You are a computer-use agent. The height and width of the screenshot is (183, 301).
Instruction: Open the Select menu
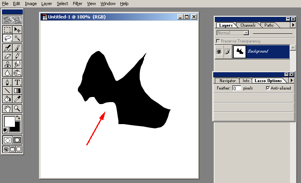point(63,4)
